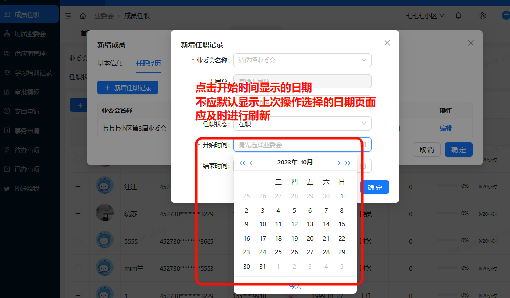The width and height of the screenshot is (510, 298).
Task: Advance calendar to next month
Action: pos(339,163)
